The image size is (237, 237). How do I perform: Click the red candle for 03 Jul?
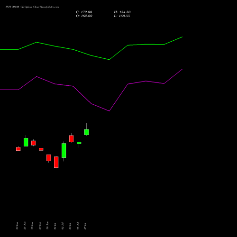tap(72, 139)
